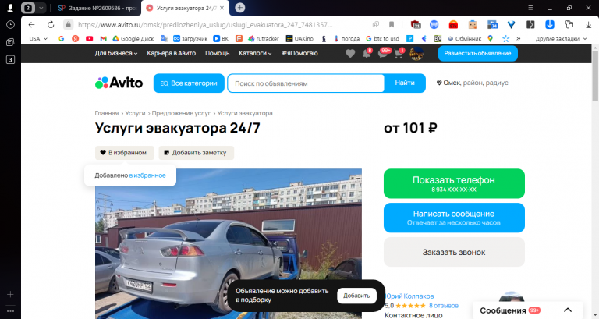
Task: Open the #яПомогаю menu item
Action: (x=299, y=54)
